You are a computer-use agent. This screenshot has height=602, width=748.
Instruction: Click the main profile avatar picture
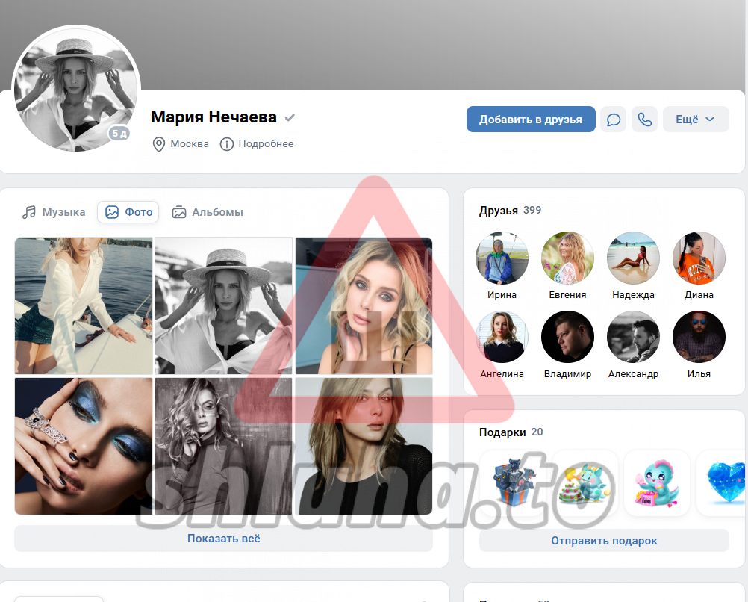pos(76,89)
